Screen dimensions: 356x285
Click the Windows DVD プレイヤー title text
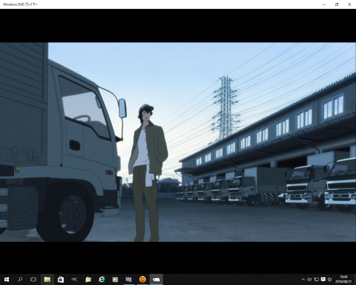pyautogui.click(x=20, y=4)
